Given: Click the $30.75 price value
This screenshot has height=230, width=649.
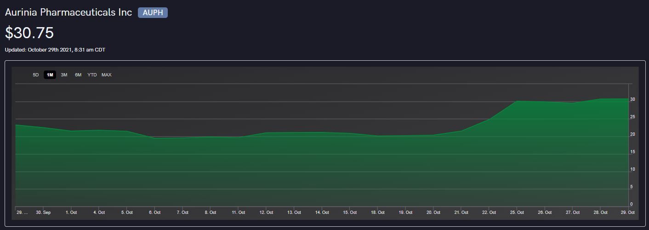Looking at the screenshot, I should (x=29, y=33).
